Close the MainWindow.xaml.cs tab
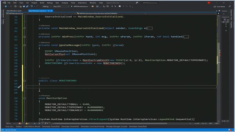Image resolution: width=235 pixels, height=132 pixels. coord(51,11)
